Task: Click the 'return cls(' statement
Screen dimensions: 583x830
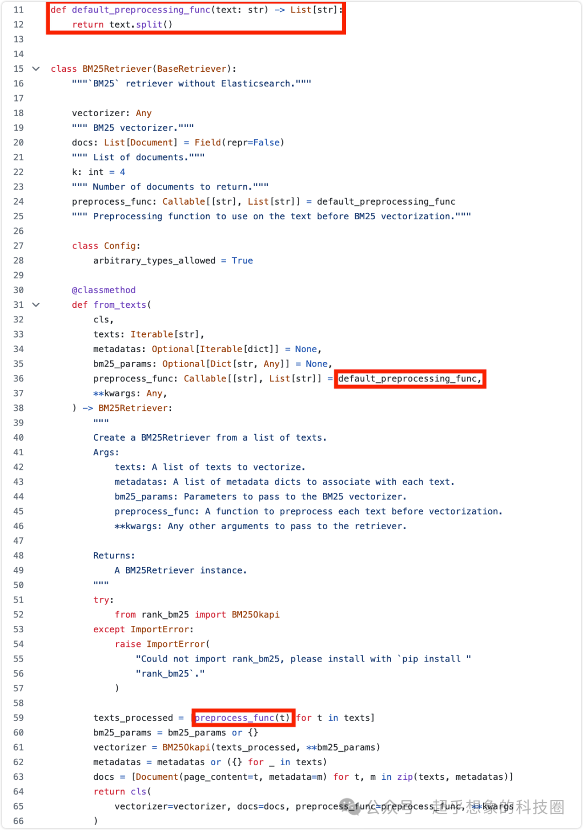Action: [x=122, y=792]
